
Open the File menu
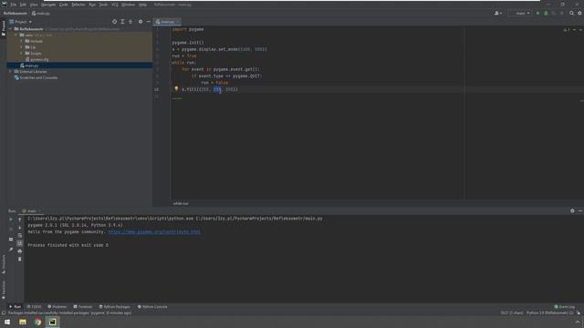(14, 5)
